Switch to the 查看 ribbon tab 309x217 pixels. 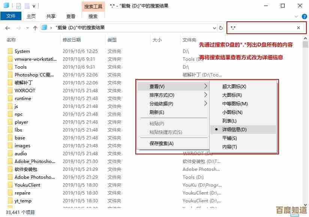(71, 16)
